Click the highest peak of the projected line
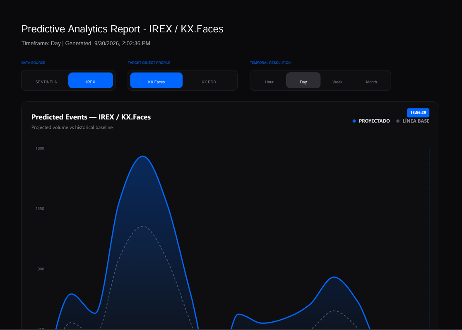 (x=143, y=156)
